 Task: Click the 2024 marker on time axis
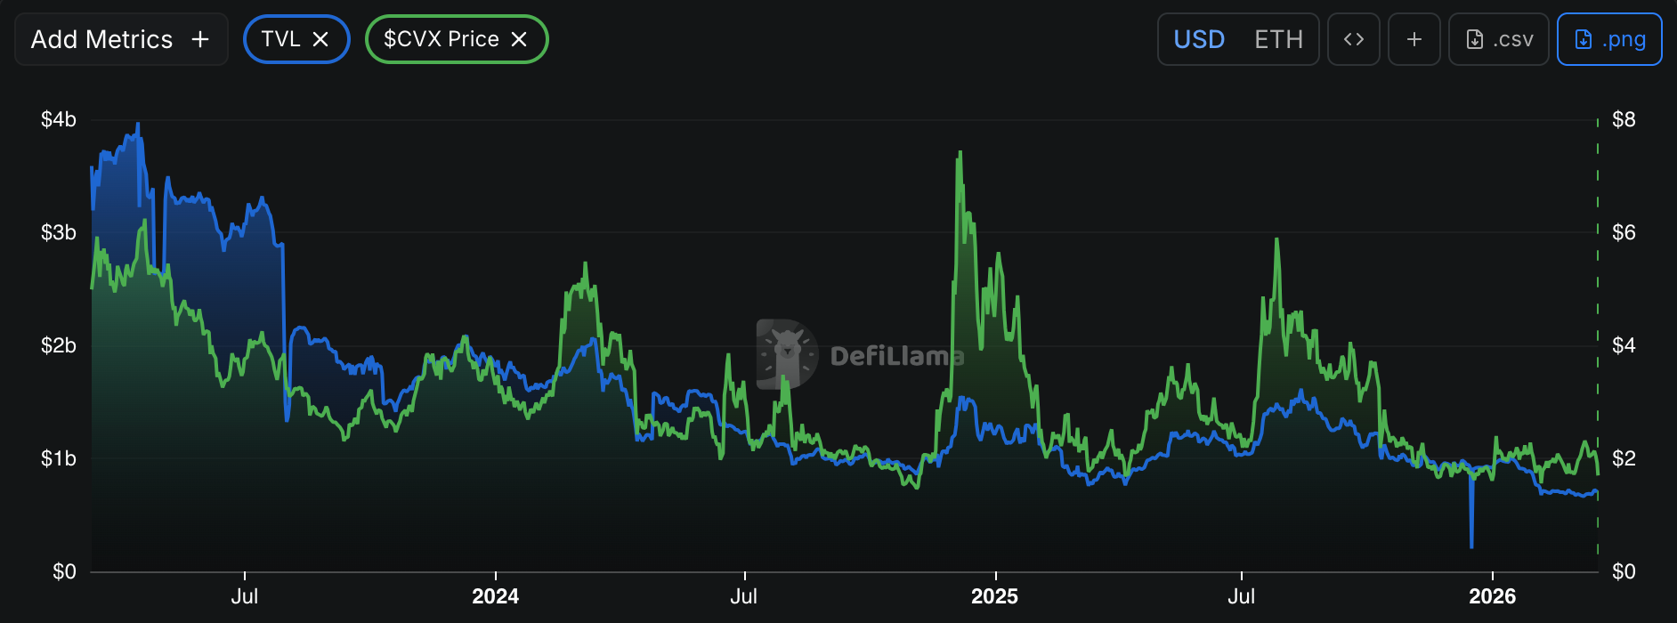tap(495, 595)
